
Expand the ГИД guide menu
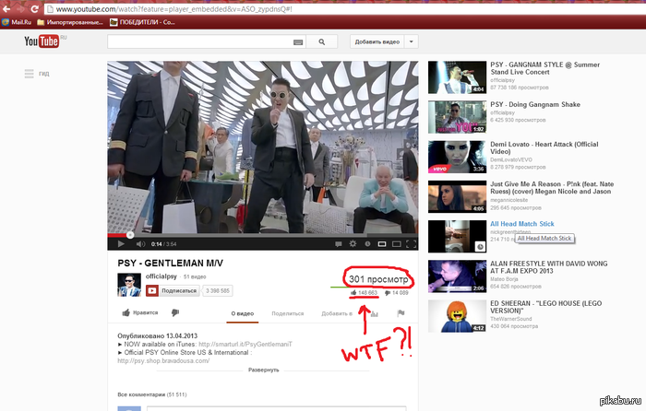37,73
